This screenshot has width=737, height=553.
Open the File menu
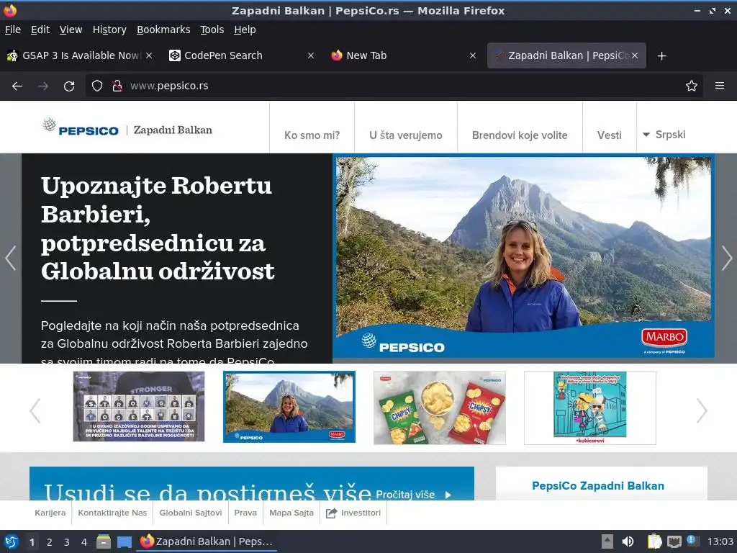[x=13, y=30]
